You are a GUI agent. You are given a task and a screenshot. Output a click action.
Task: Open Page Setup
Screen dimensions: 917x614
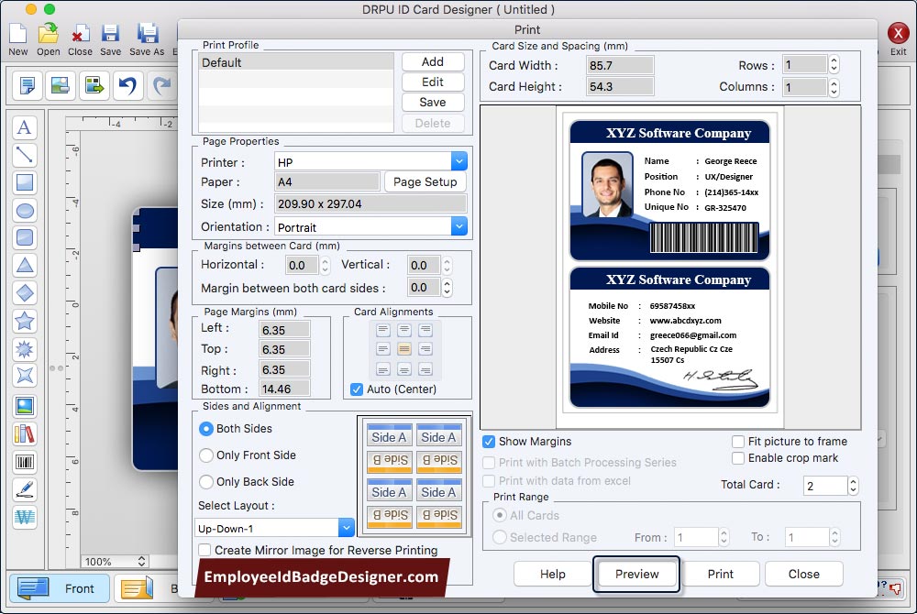425,181
